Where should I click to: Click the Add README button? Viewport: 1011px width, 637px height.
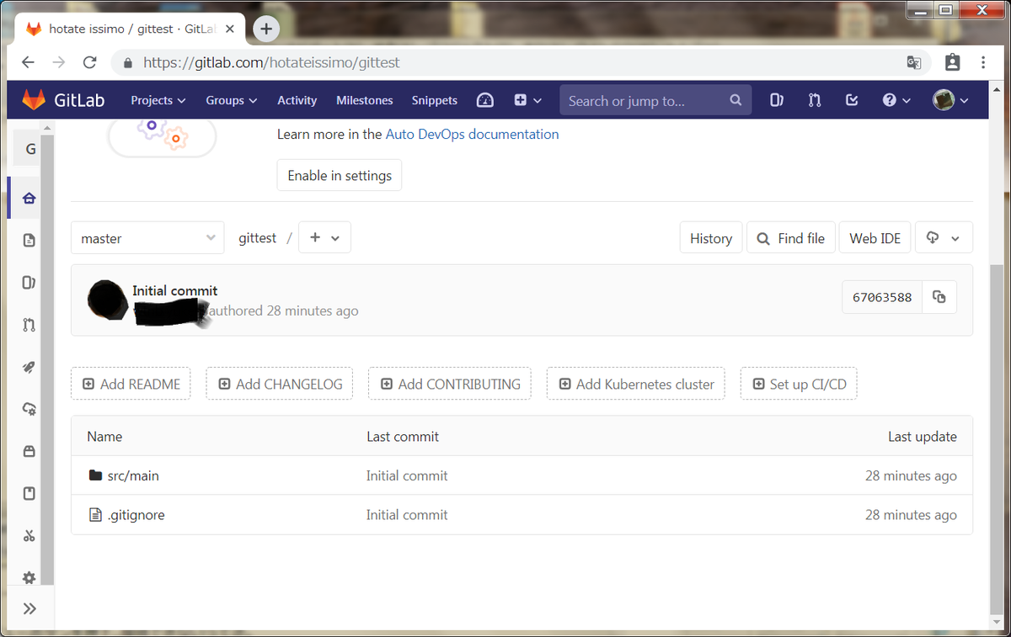pos(131,384)
